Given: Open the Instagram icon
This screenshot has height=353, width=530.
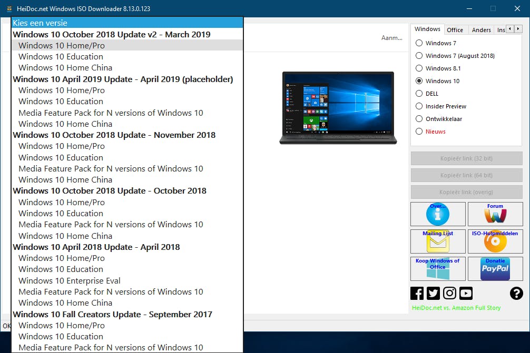Looking at the screenshot, I should coord(449,293).
